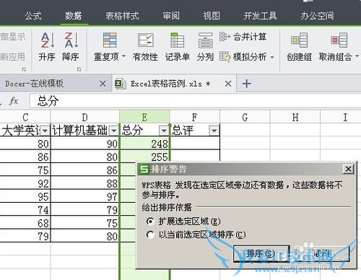Open the 办公空间 ribbon tab
Screen dimensions: 361x280
click(317, 16)
